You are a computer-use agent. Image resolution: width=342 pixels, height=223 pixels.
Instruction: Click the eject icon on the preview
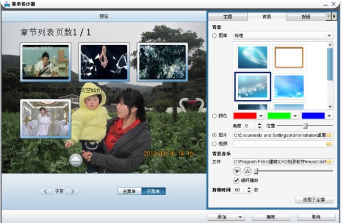pos(76,160)
